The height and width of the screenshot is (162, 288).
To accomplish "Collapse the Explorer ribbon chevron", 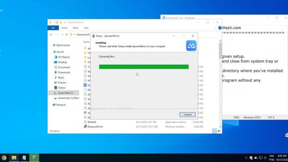I will pyautogui.click(x=216, y=28).
